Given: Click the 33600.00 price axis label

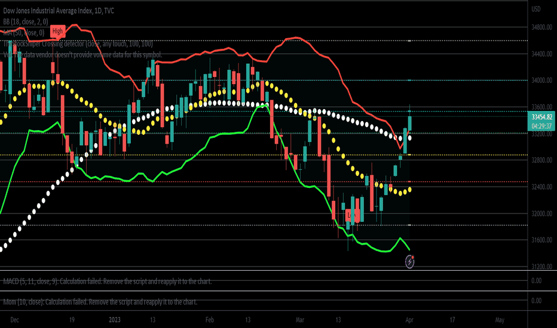Looking at the screenshot, I should tap(541, 107).
